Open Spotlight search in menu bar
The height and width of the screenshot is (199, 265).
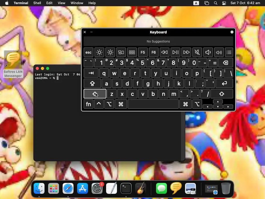216,3
